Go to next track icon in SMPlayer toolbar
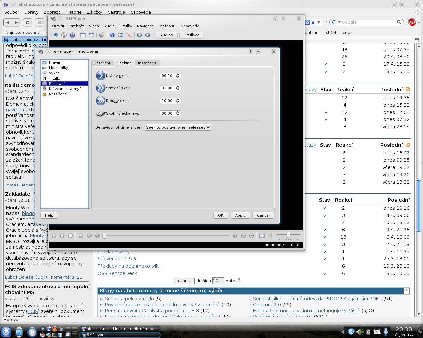Image resolution: width=423 pixels, height=338 pixels. pos(148,35)
